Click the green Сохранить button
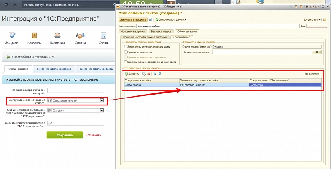331x169 pixels. (x=65, y=135)
